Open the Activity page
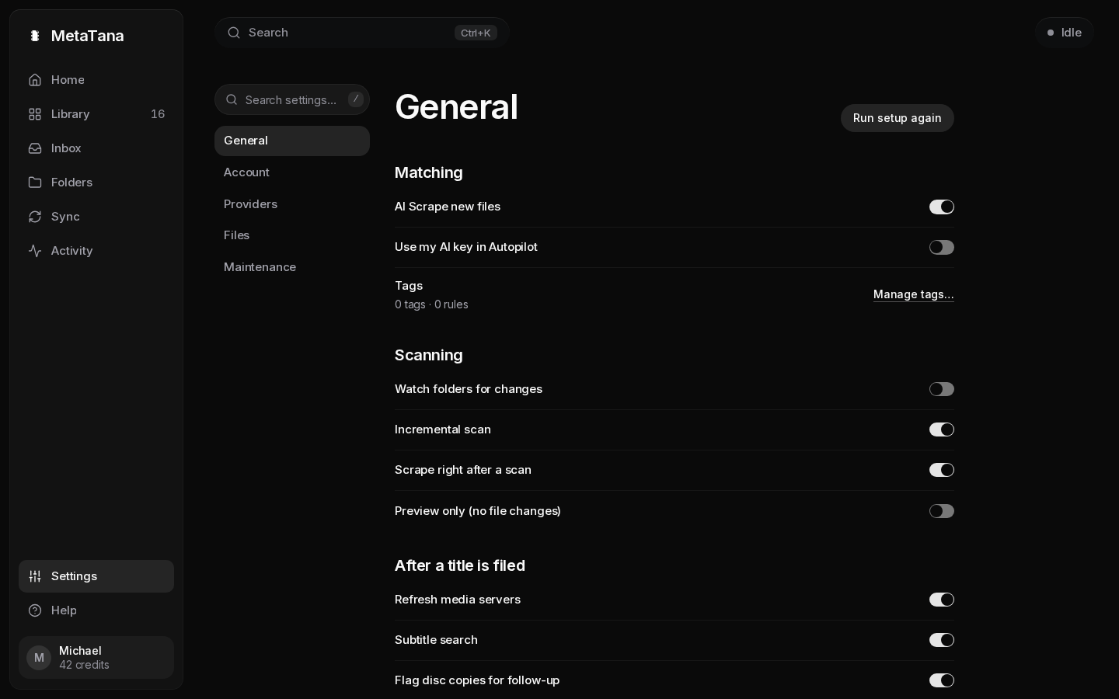Viewport: 1119px width, 699px height. [96, 251]
